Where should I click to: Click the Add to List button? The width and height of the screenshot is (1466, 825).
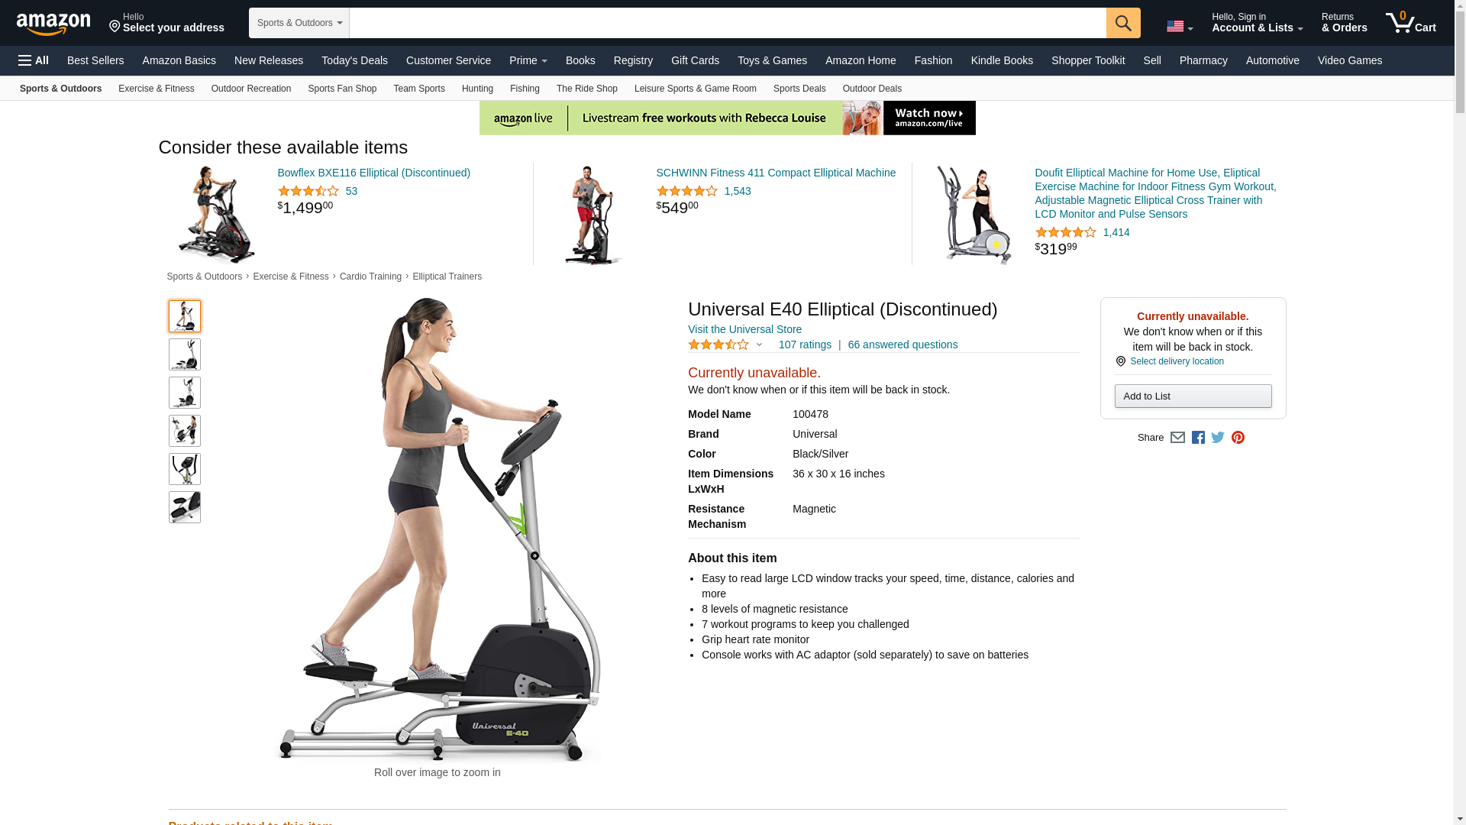pos(1193,396)
